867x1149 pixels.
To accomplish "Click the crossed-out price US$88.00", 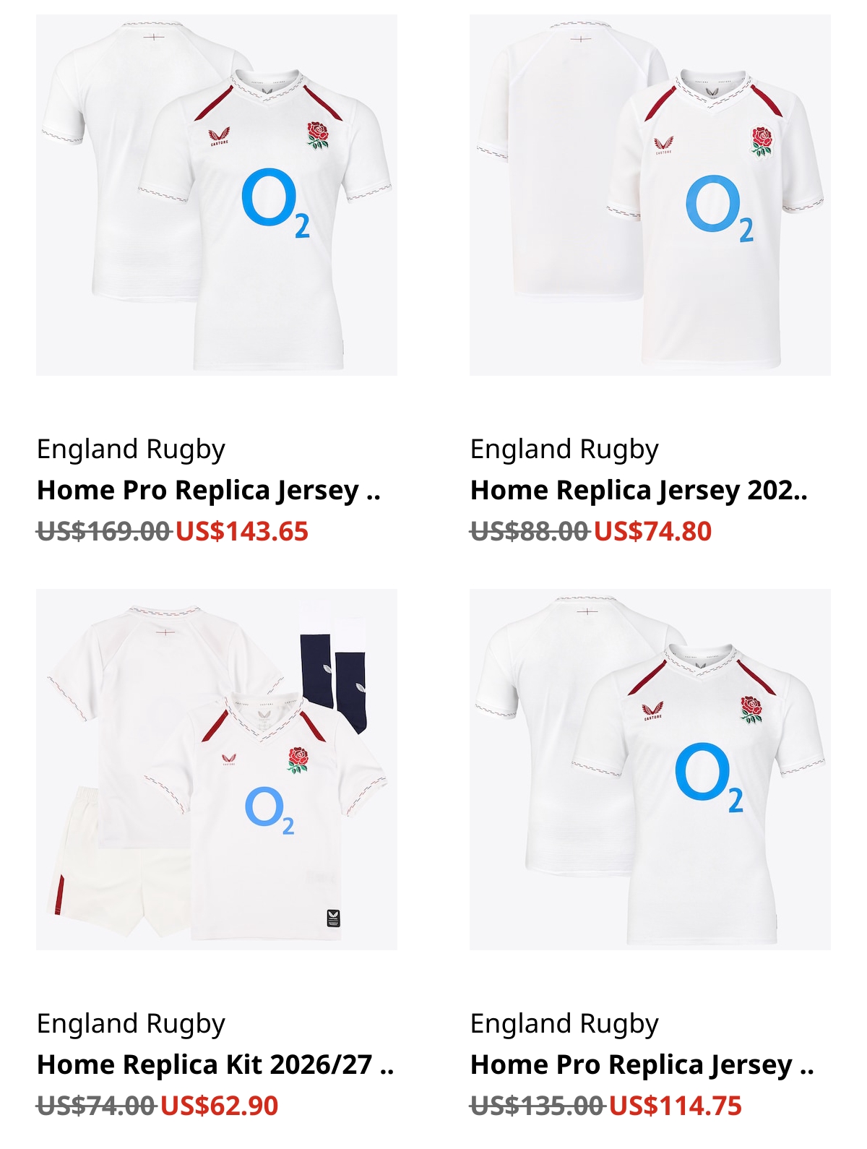I will coord(530,531).
